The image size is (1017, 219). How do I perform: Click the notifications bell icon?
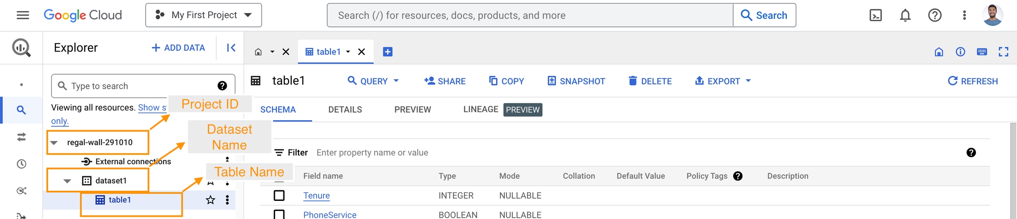click(905, 15)
